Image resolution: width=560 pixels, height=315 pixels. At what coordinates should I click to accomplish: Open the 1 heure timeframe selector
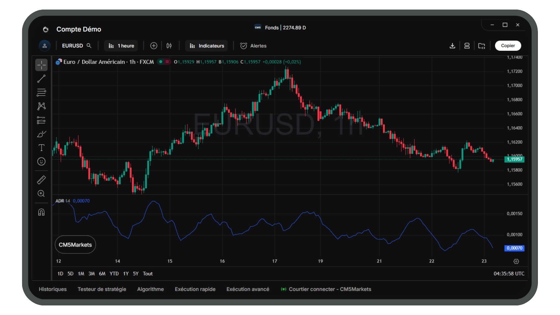point(121,45)
